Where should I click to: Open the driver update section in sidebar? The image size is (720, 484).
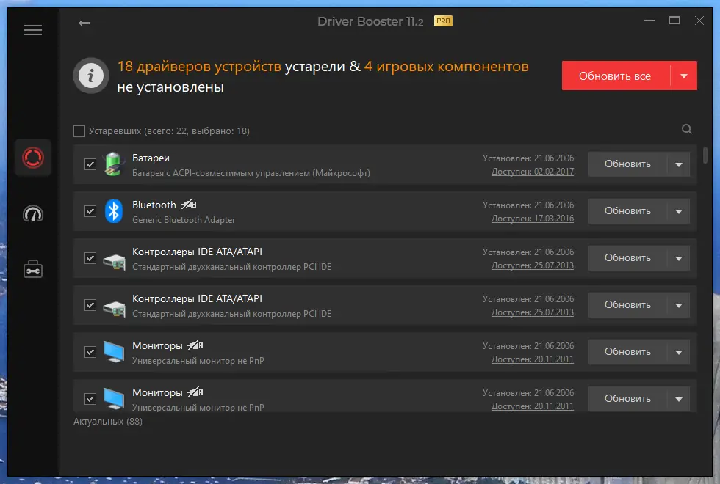click(x=33, y=158)
